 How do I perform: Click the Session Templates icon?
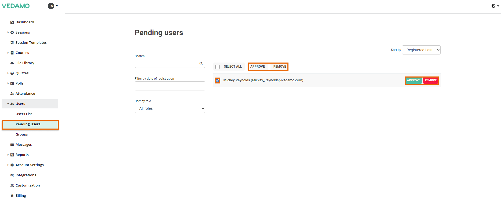tap(12, 43)
